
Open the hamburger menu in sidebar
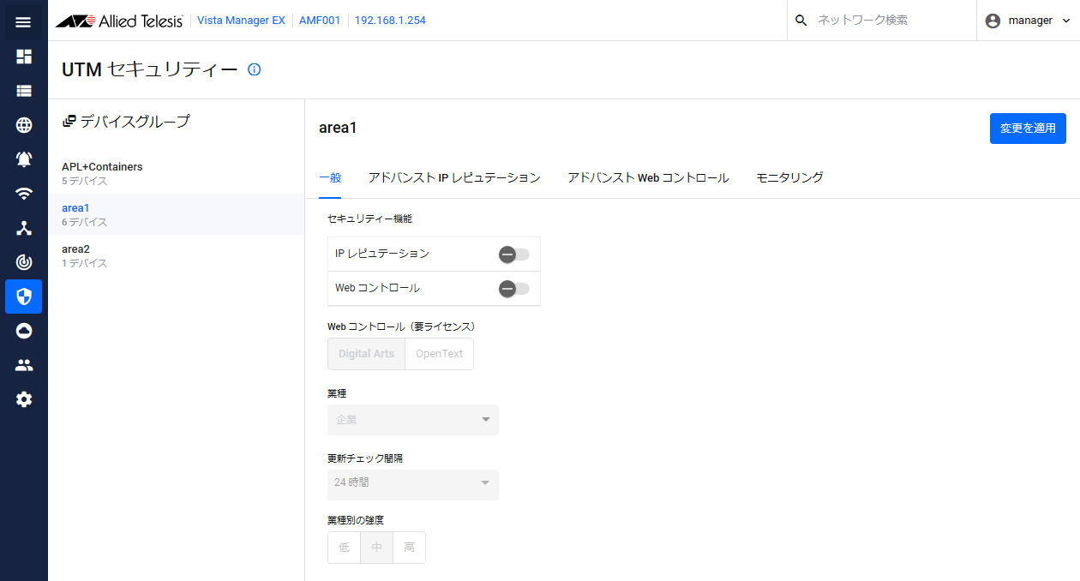pos(23,21)
